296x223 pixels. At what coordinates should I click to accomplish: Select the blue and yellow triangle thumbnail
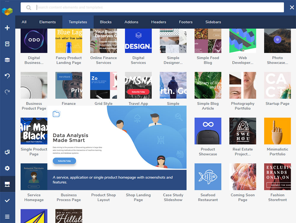click(34, 216)
